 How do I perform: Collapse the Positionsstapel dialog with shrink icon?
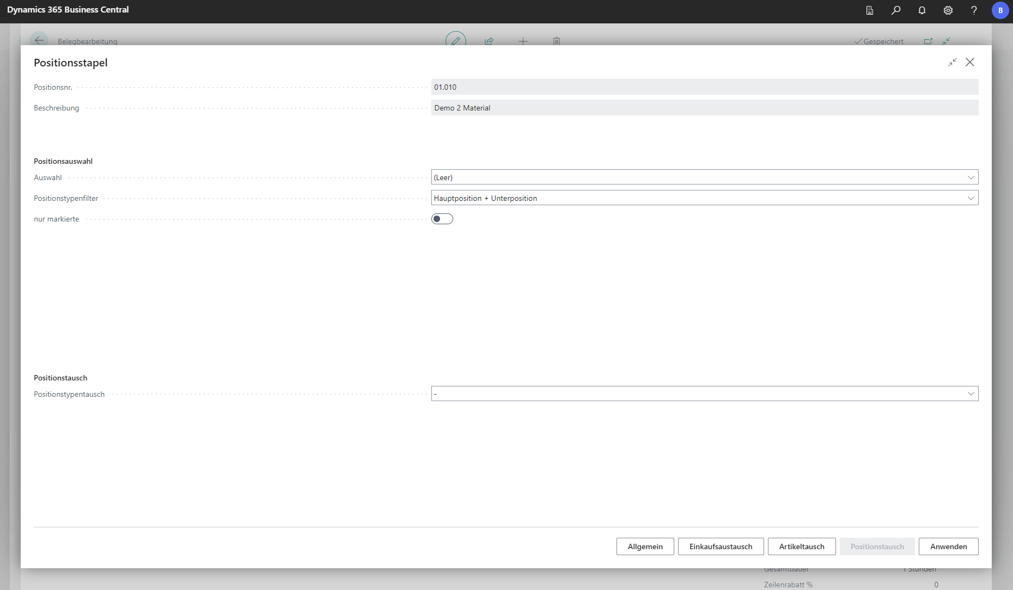point(952,63)
